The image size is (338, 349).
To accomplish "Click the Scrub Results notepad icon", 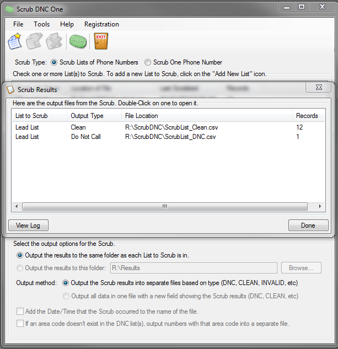I will (x=10, y=90).
